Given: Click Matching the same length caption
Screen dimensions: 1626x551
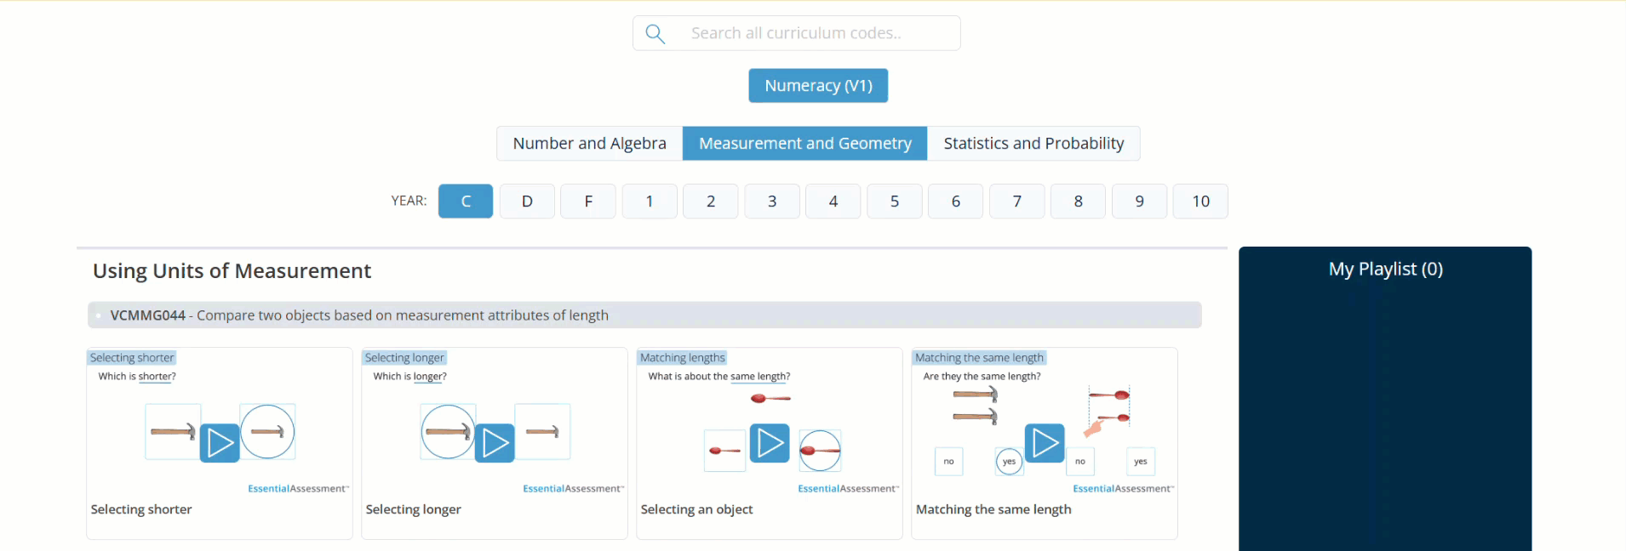Looking at the screenshot, I should click(993, 509).
